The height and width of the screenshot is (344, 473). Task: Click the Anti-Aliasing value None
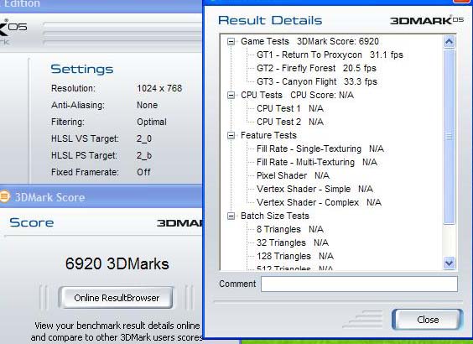coord(148,106)
